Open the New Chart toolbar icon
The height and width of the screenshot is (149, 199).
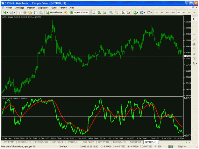5,12
